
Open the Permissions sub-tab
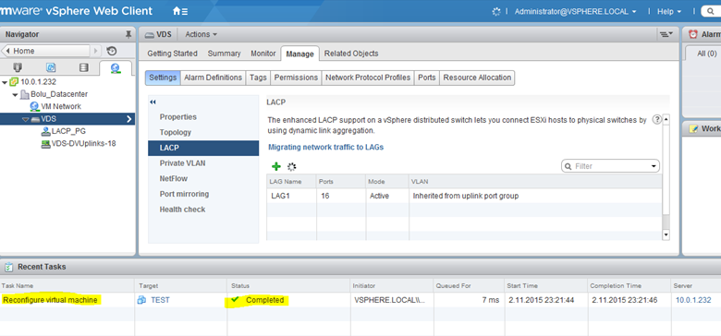click(x=296, y=78)
